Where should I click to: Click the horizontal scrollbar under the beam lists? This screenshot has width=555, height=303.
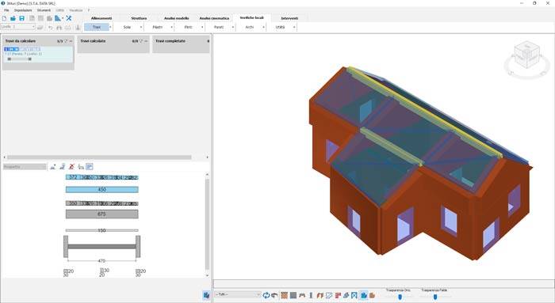[x=99, y=157]
